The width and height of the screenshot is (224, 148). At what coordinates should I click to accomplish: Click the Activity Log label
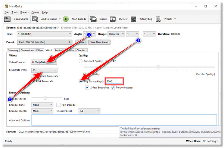146,19
